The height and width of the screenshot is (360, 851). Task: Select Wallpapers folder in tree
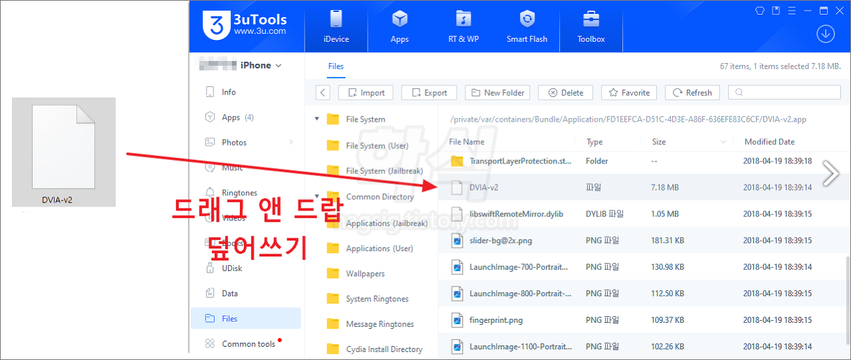tap(365, 274)
